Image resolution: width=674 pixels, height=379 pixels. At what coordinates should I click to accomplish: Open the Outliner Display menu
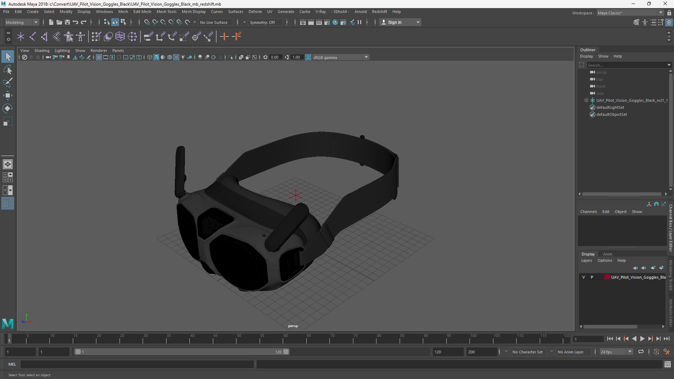click(x=586, y=56)
